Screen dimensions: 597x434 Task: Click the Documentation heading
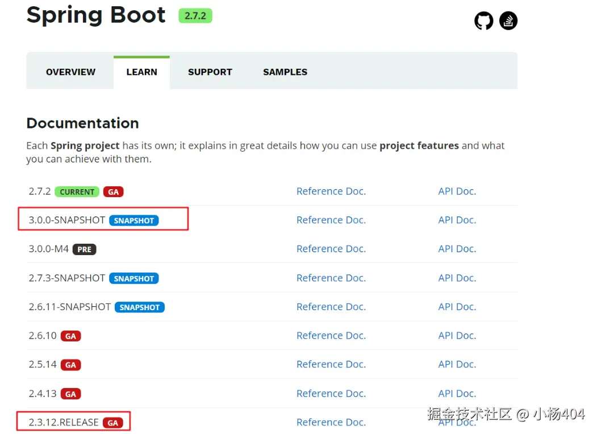(82, 123)
